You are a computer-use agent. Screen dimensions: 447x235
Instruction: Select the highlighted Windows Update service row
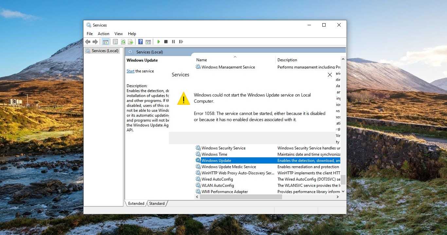pyautogui.click(x=268, y=161)
